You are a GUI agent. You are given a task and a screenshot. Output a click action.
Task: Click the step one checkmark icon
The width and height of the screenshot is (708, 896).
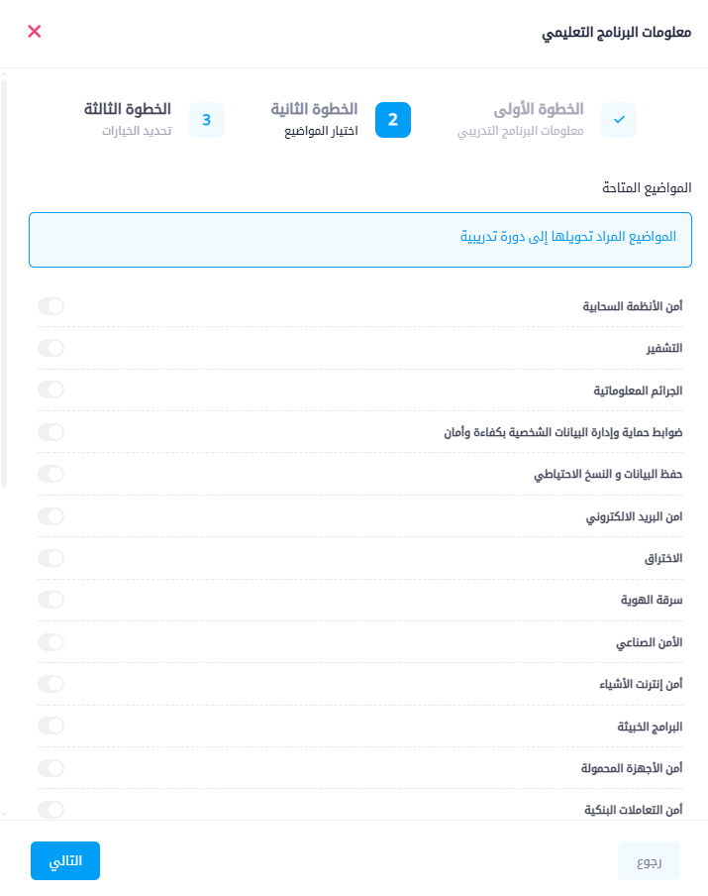pyautogui.click(x=619, y=120)
